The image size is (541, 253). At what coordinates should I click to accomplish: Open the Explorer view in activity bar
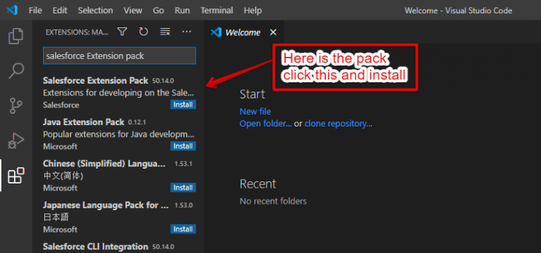pos(16,36)
